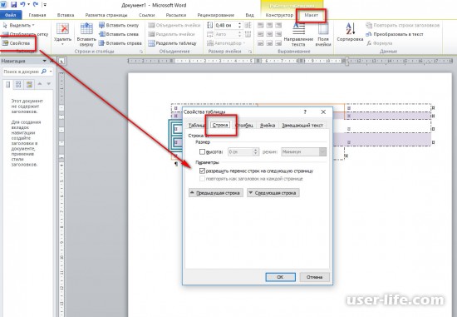Click the Delete (Удалить) table icon

point(62,30)
